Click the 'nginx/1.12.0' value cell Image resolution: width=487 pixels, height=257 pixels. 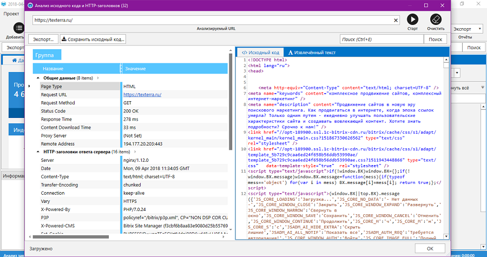(x=175, y=160)
